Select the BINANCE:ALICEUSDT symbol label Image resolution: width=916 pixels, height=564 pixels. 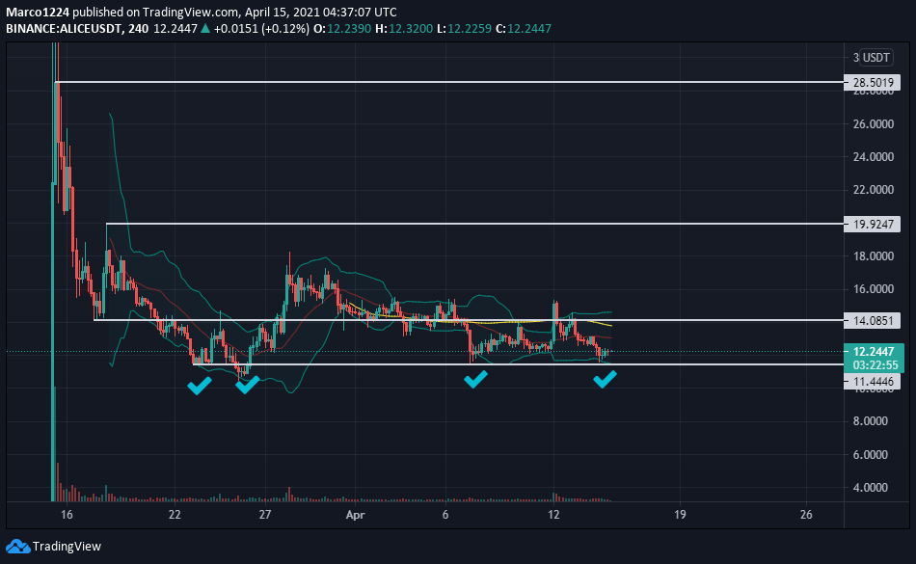click(x=64, y=28)
